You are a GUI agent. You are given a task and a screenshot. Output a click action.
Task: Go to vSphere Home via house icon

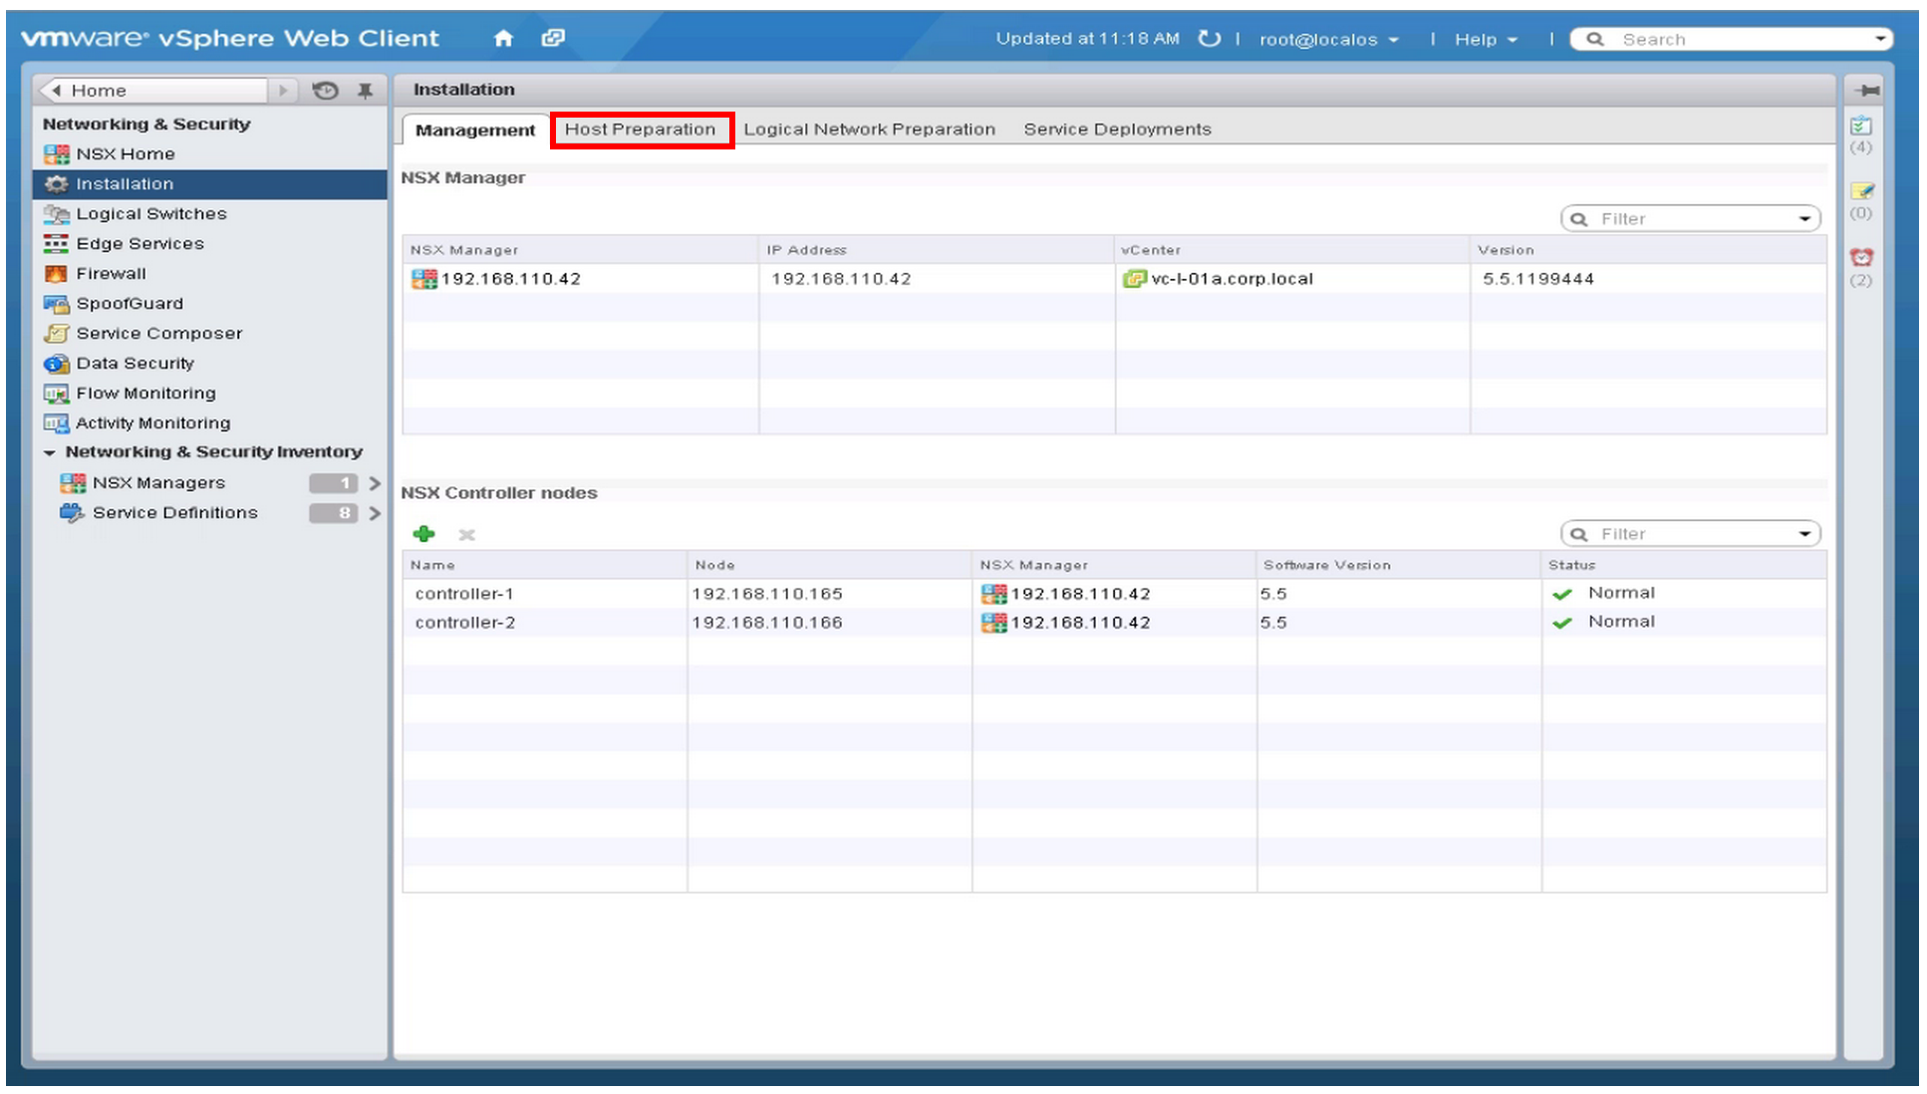tap(503, 38)
